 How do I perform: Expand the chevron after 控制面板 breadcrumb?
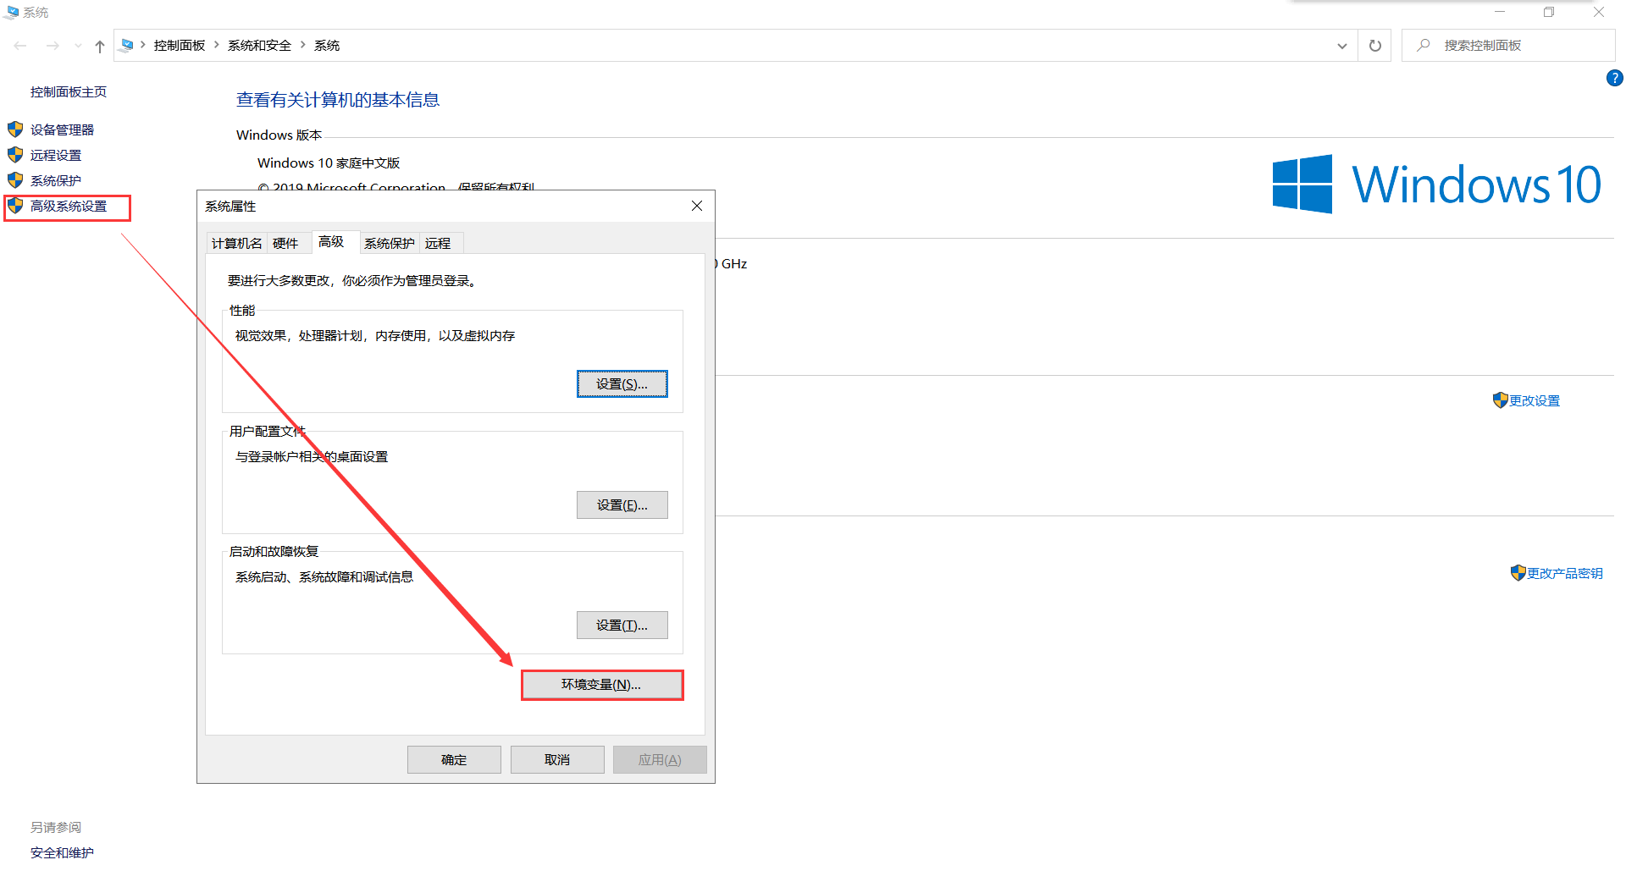[x=217, y=45]
